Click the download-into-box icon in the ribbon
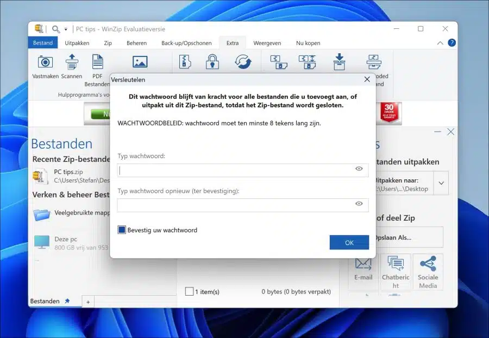 pyautogui.click(x=339, y=62)
